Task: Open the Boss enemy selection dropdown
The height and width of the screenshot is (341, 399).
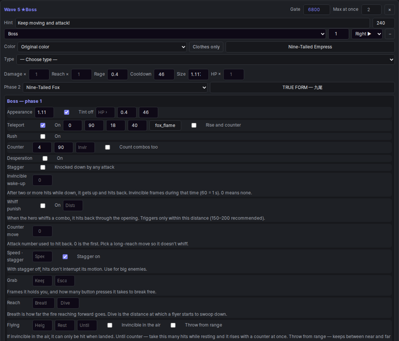Action: 165,34
